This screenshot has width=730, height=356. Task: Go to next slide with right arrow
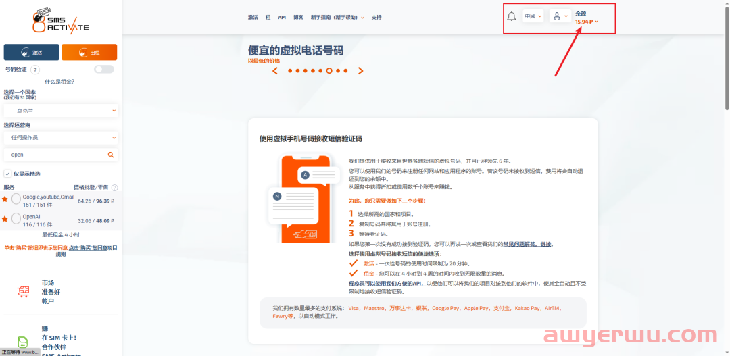click(x=360, y=71)
